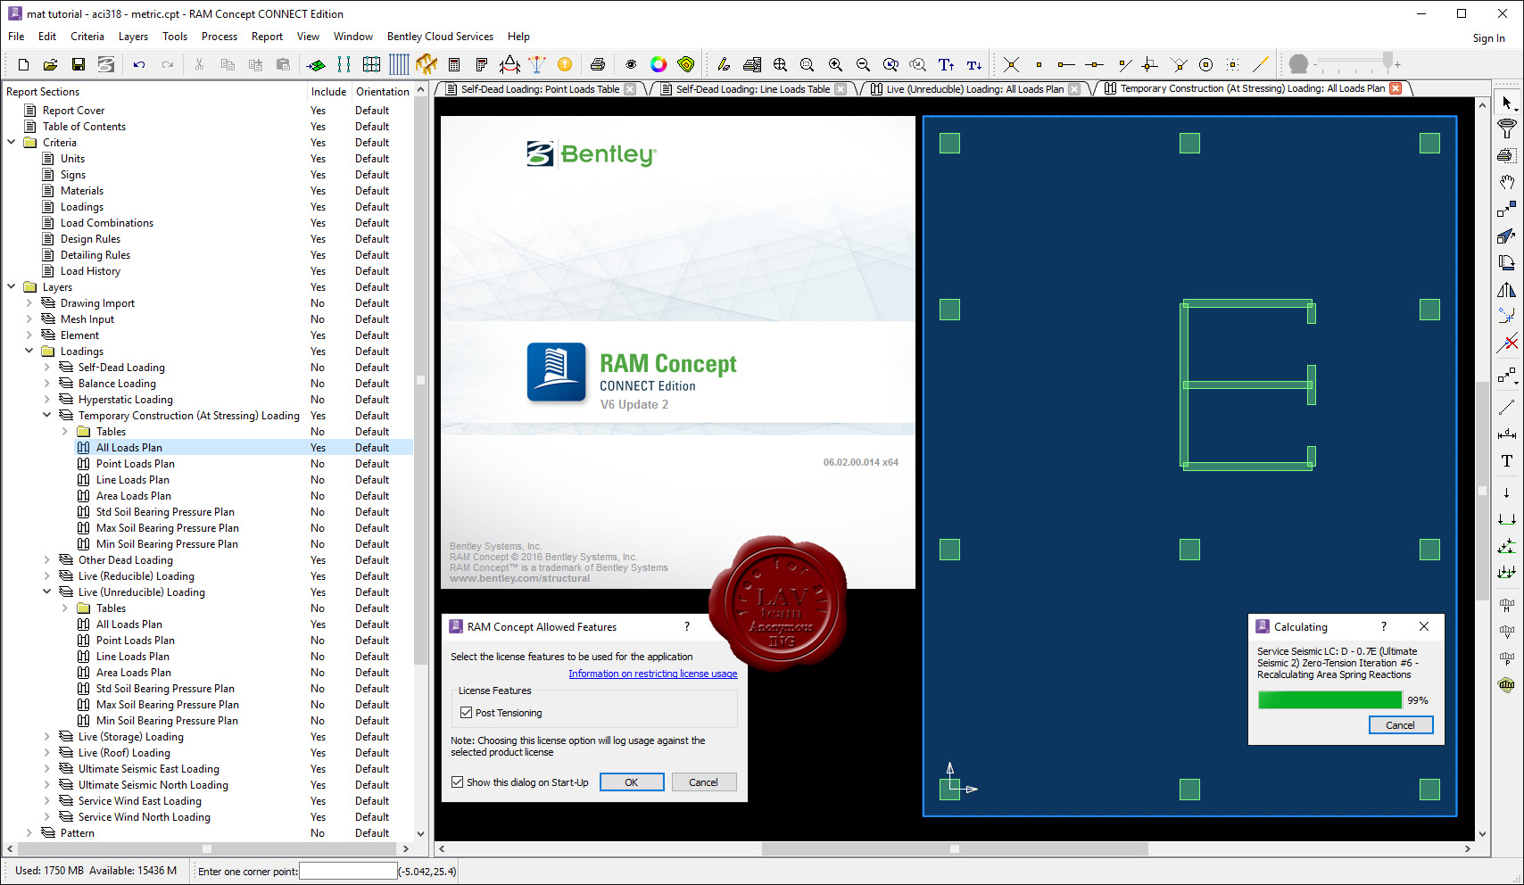The height and width of the screenshot is (885, 1524).
Task: Click the drawing area horizontal scrollbar
Action: tap(955, 849)
